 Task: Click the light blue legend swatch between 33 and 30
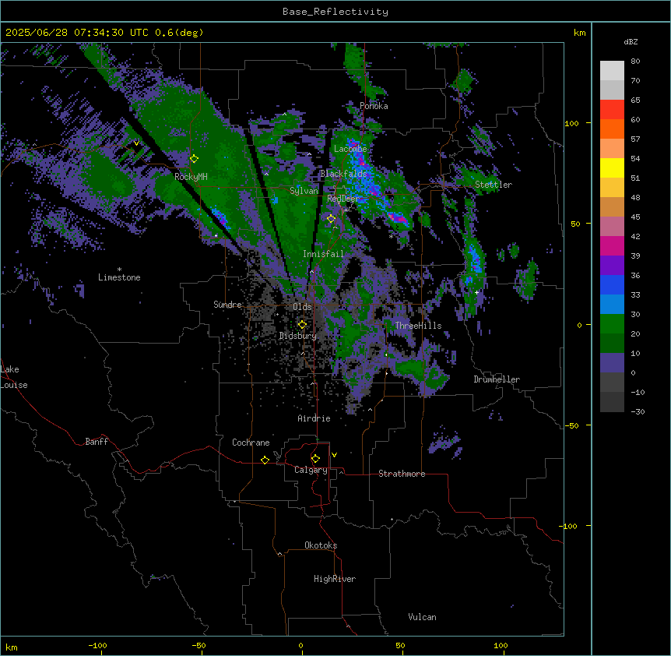612,305
